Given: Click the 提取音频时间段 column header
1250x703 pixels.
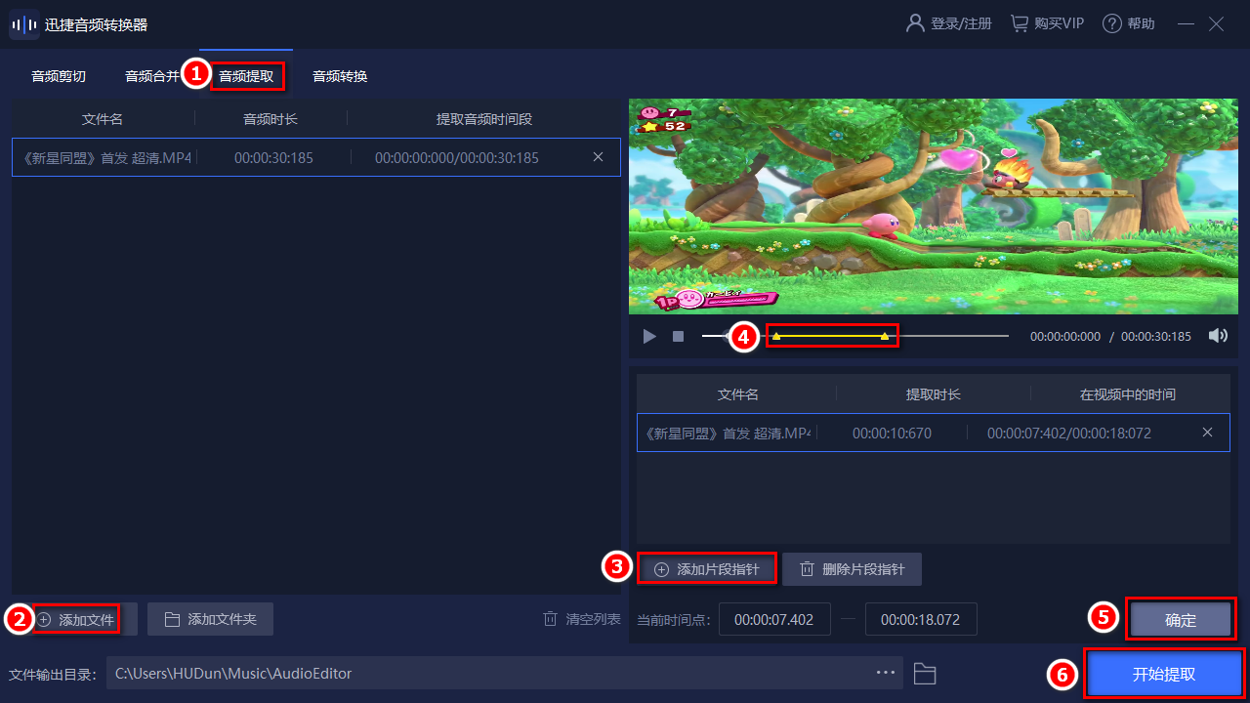Looking at the screenshot, I should (484, 119).
